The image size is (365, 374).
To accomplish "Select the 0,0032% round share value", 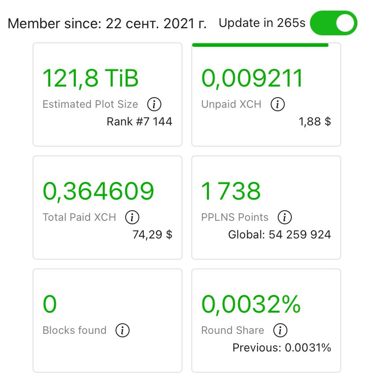I will pyautogui.click(x=251, y=304).
